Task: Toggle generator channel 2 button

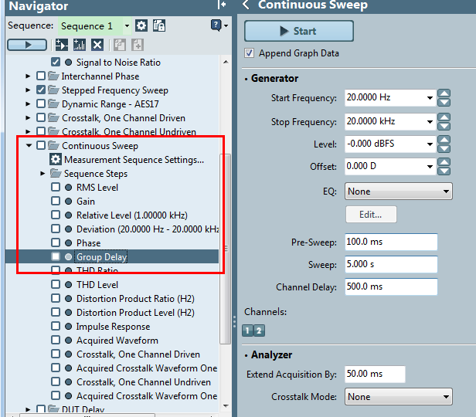Action: (x=259, y=331)
